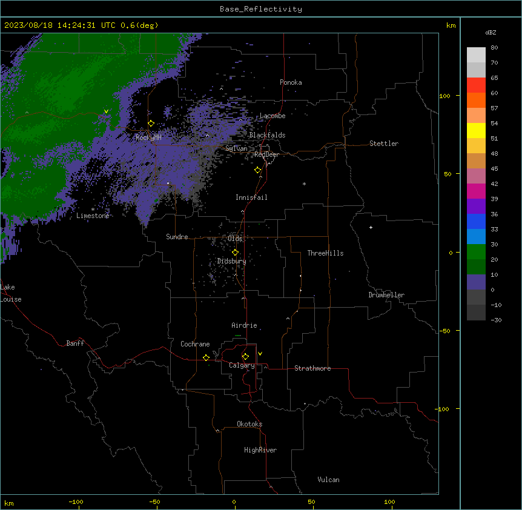This screenshot has width=522, height=510.
Task: Click the 80 value on dBZ legend
Action: coord(494,48)
